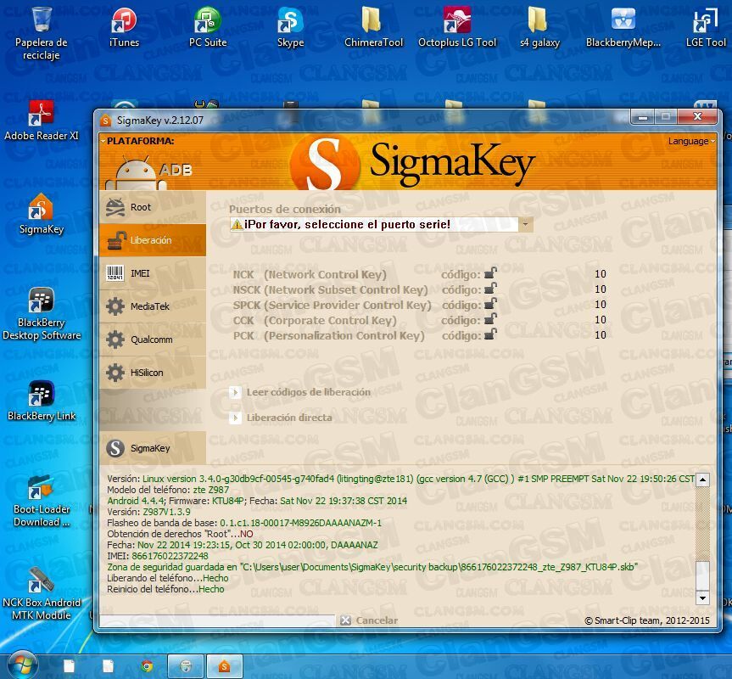Click the SPCK (Service Provider Control Key) label

(332, 306)
